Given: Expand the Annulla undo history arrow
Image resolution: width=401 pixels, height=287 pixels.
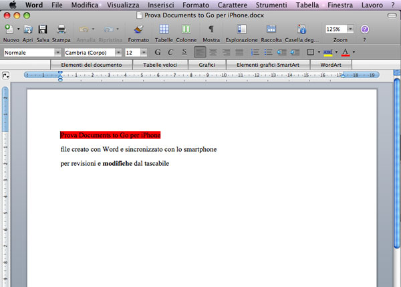Looking at the screenshot, I should point(93,29).
